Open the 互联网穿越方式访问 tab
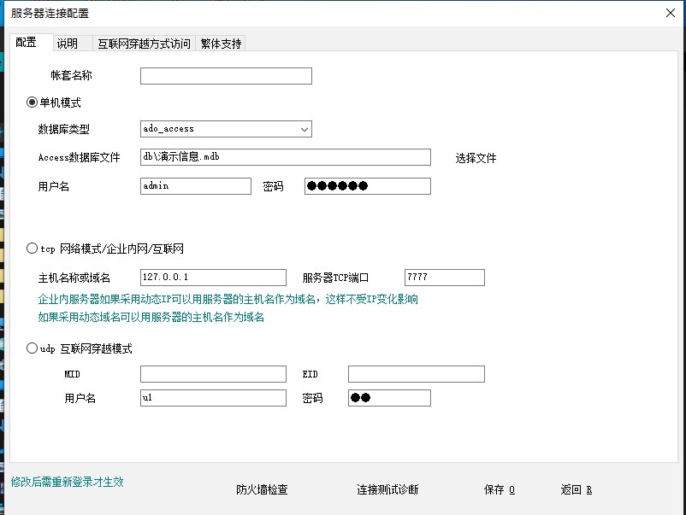Image resolution: width=686 pixels, height=515 pixels. point(144,44)
